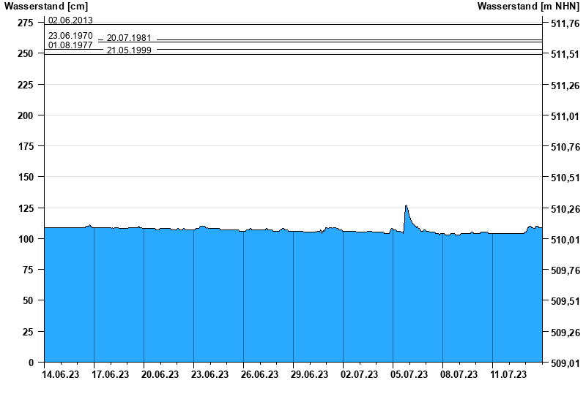
Task: Click the 'Wasserstand [cm]' axis title
Action: click(x=45, y=7)
